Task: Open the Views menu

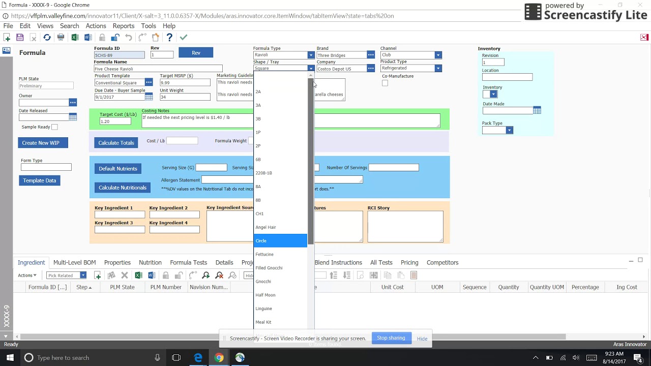Action: (x=45, y=26)
